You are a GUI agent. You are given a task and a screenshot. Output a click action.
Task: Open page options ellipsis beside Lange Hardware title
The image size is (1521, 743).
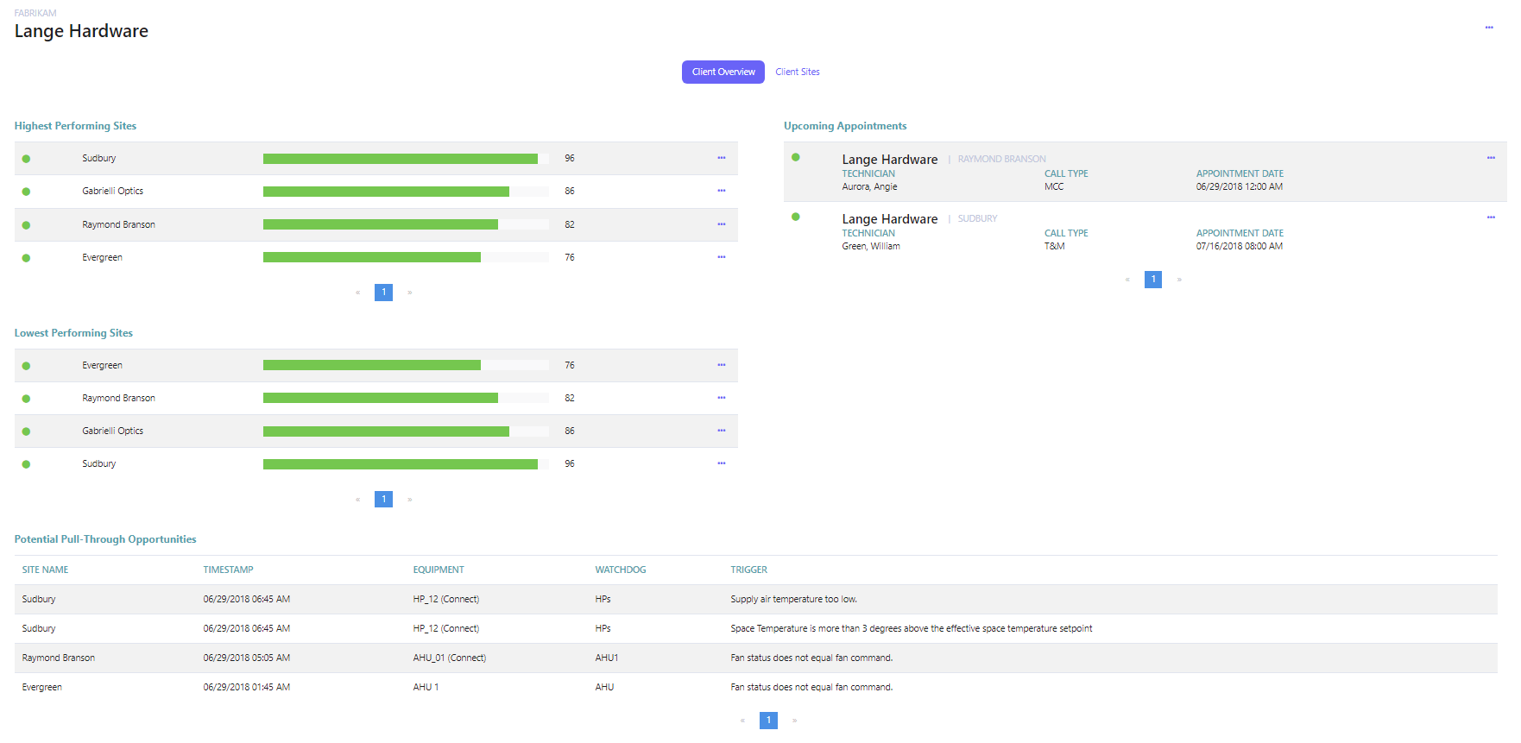pos(1488,28)
